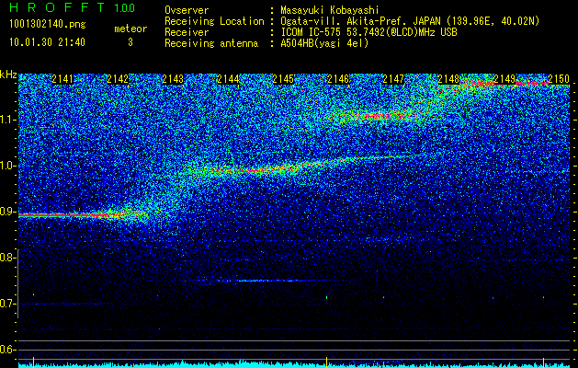Click the date stamp 10.01.30 21:40
Screen dimensions: 578x368
(47, 42)
